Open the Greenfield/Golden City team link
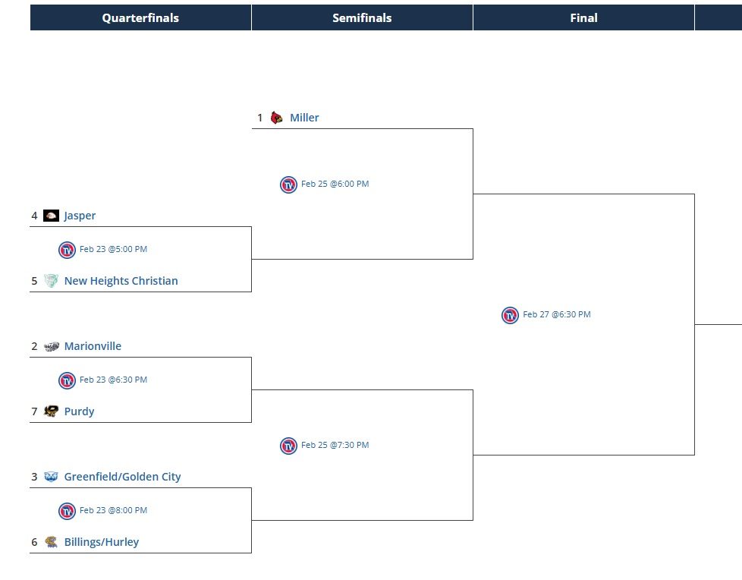Screen dimensions: 742x580 pos(122,477)
